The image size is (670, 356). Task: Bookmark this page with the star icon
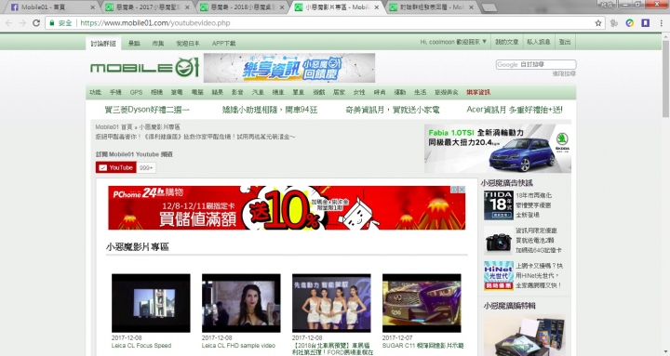point(598,23)
